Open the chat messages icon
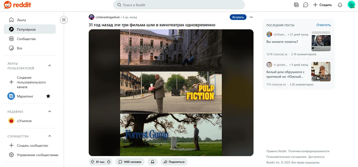The height and width of the screenshot is (167, 358). (x=306, y=5)
